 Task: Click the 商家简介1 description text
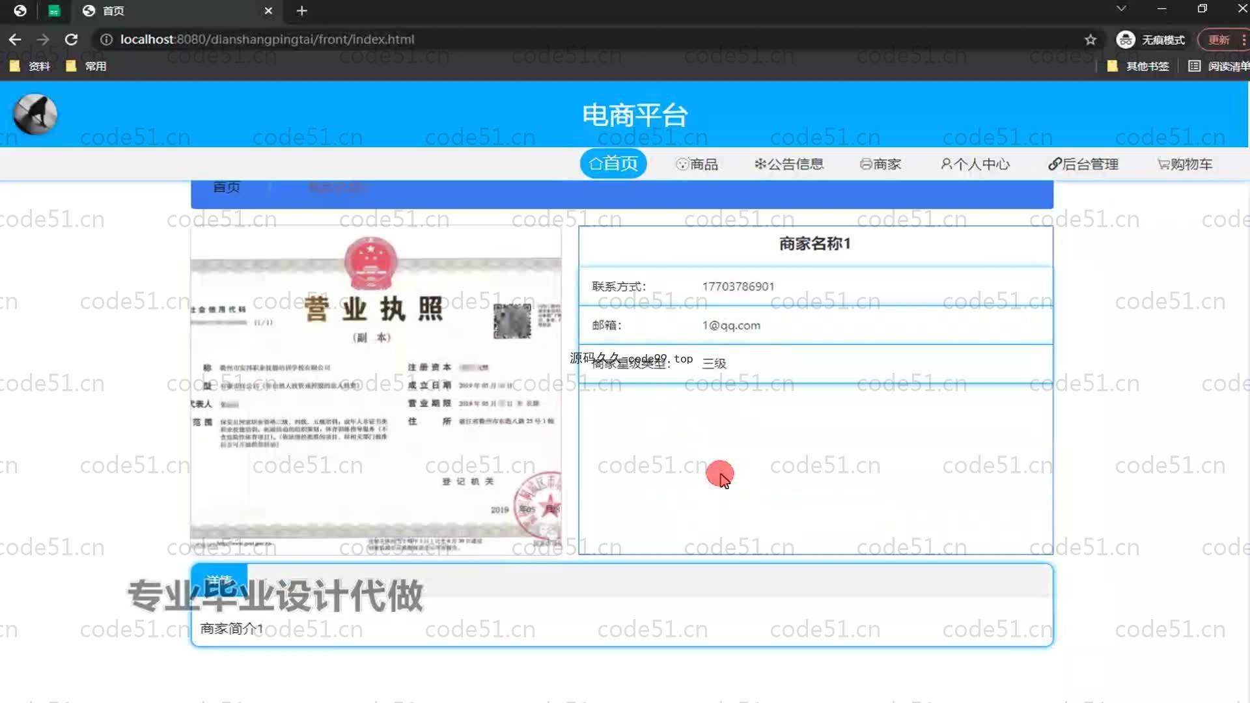pyautogui.click(x=232, y=629)
